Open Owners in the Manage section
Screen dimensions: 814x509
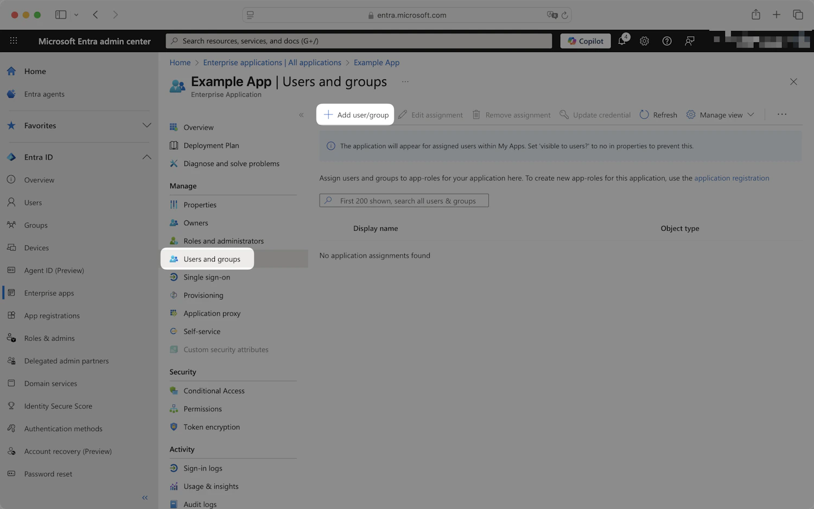(x=196, y=223)
